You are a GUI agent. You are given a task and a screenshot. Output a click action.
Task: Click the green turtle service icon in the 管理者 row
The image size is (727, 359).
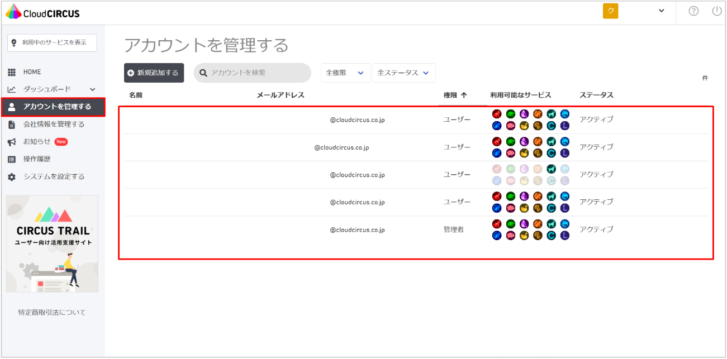tap(511, 224)
